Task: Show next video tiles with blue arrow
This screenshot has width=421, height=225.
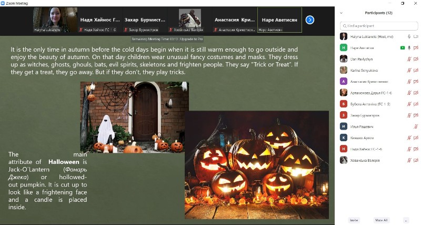Action: click(x=309, y=20)
